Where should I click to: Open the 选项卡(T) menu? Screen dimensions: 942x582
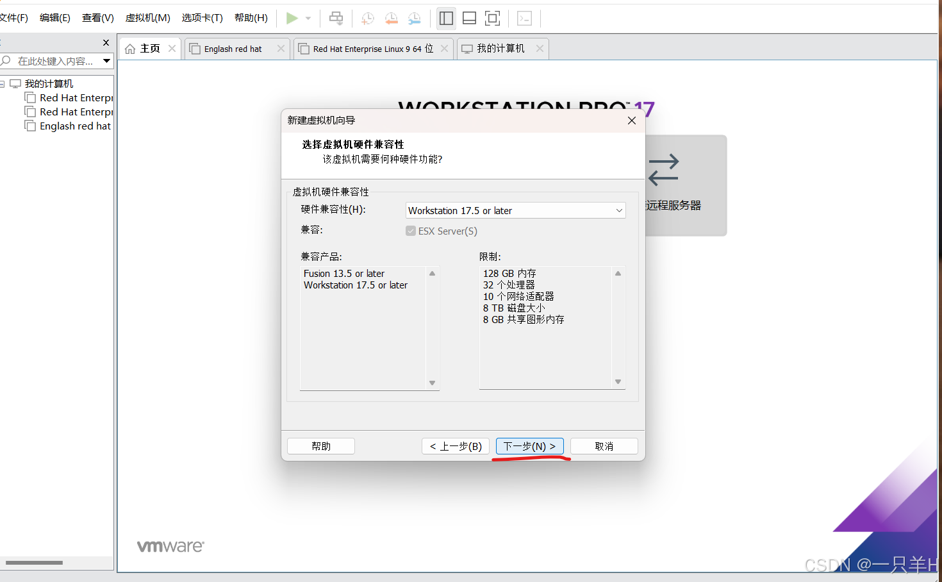click(x=202, y=18)
